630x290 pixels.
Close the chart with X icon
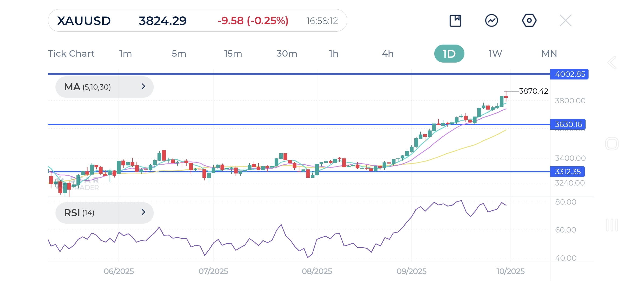pos(565,21)
